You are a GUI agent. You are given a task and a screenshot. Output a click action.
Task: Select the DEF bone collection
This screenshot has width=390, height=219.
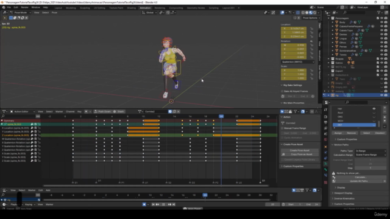(354, 125)
